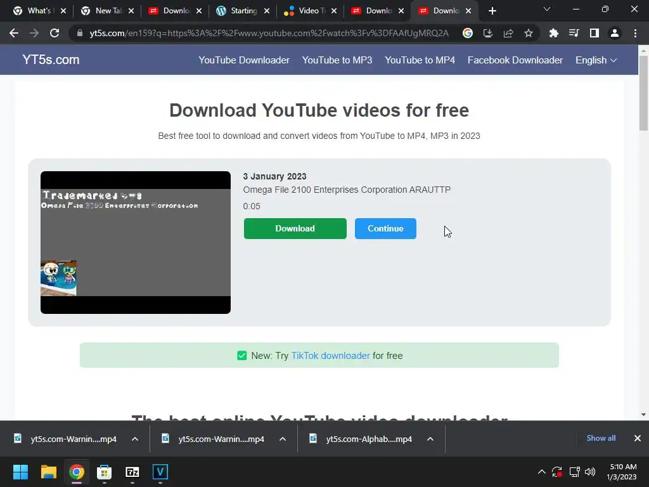Image resolution: width=649 pixels, height=487 pixels.
Task: Click the install app icon in address bar
Action: (488, 33)
